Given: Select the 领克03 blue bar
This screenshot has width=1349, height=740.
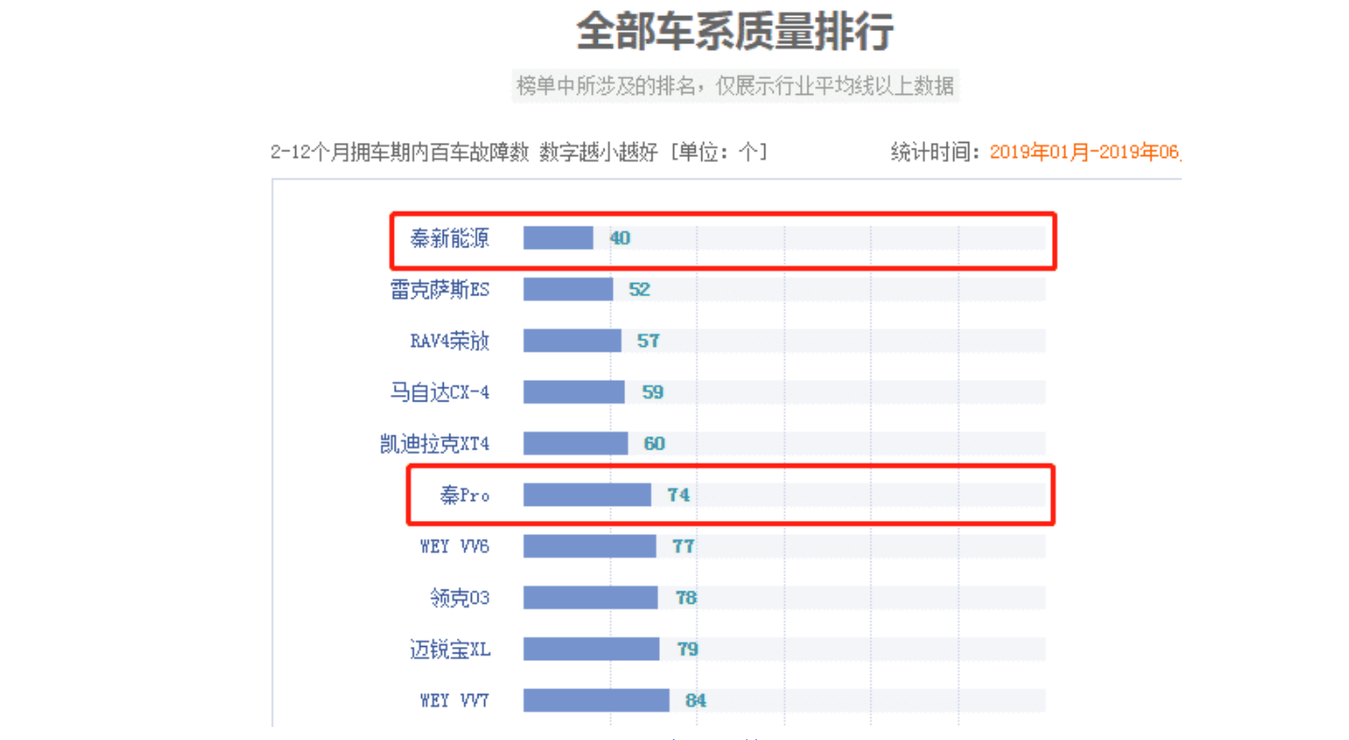Looking at the screenshot, I should [591, 598].
